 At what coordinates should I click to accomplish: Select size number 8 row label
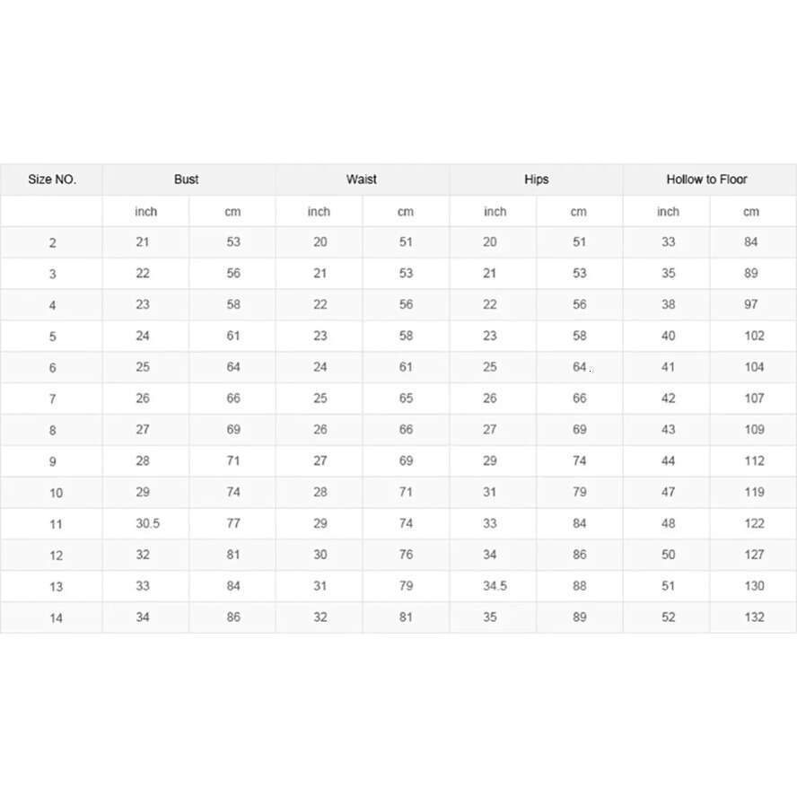[x=53, y=431]
